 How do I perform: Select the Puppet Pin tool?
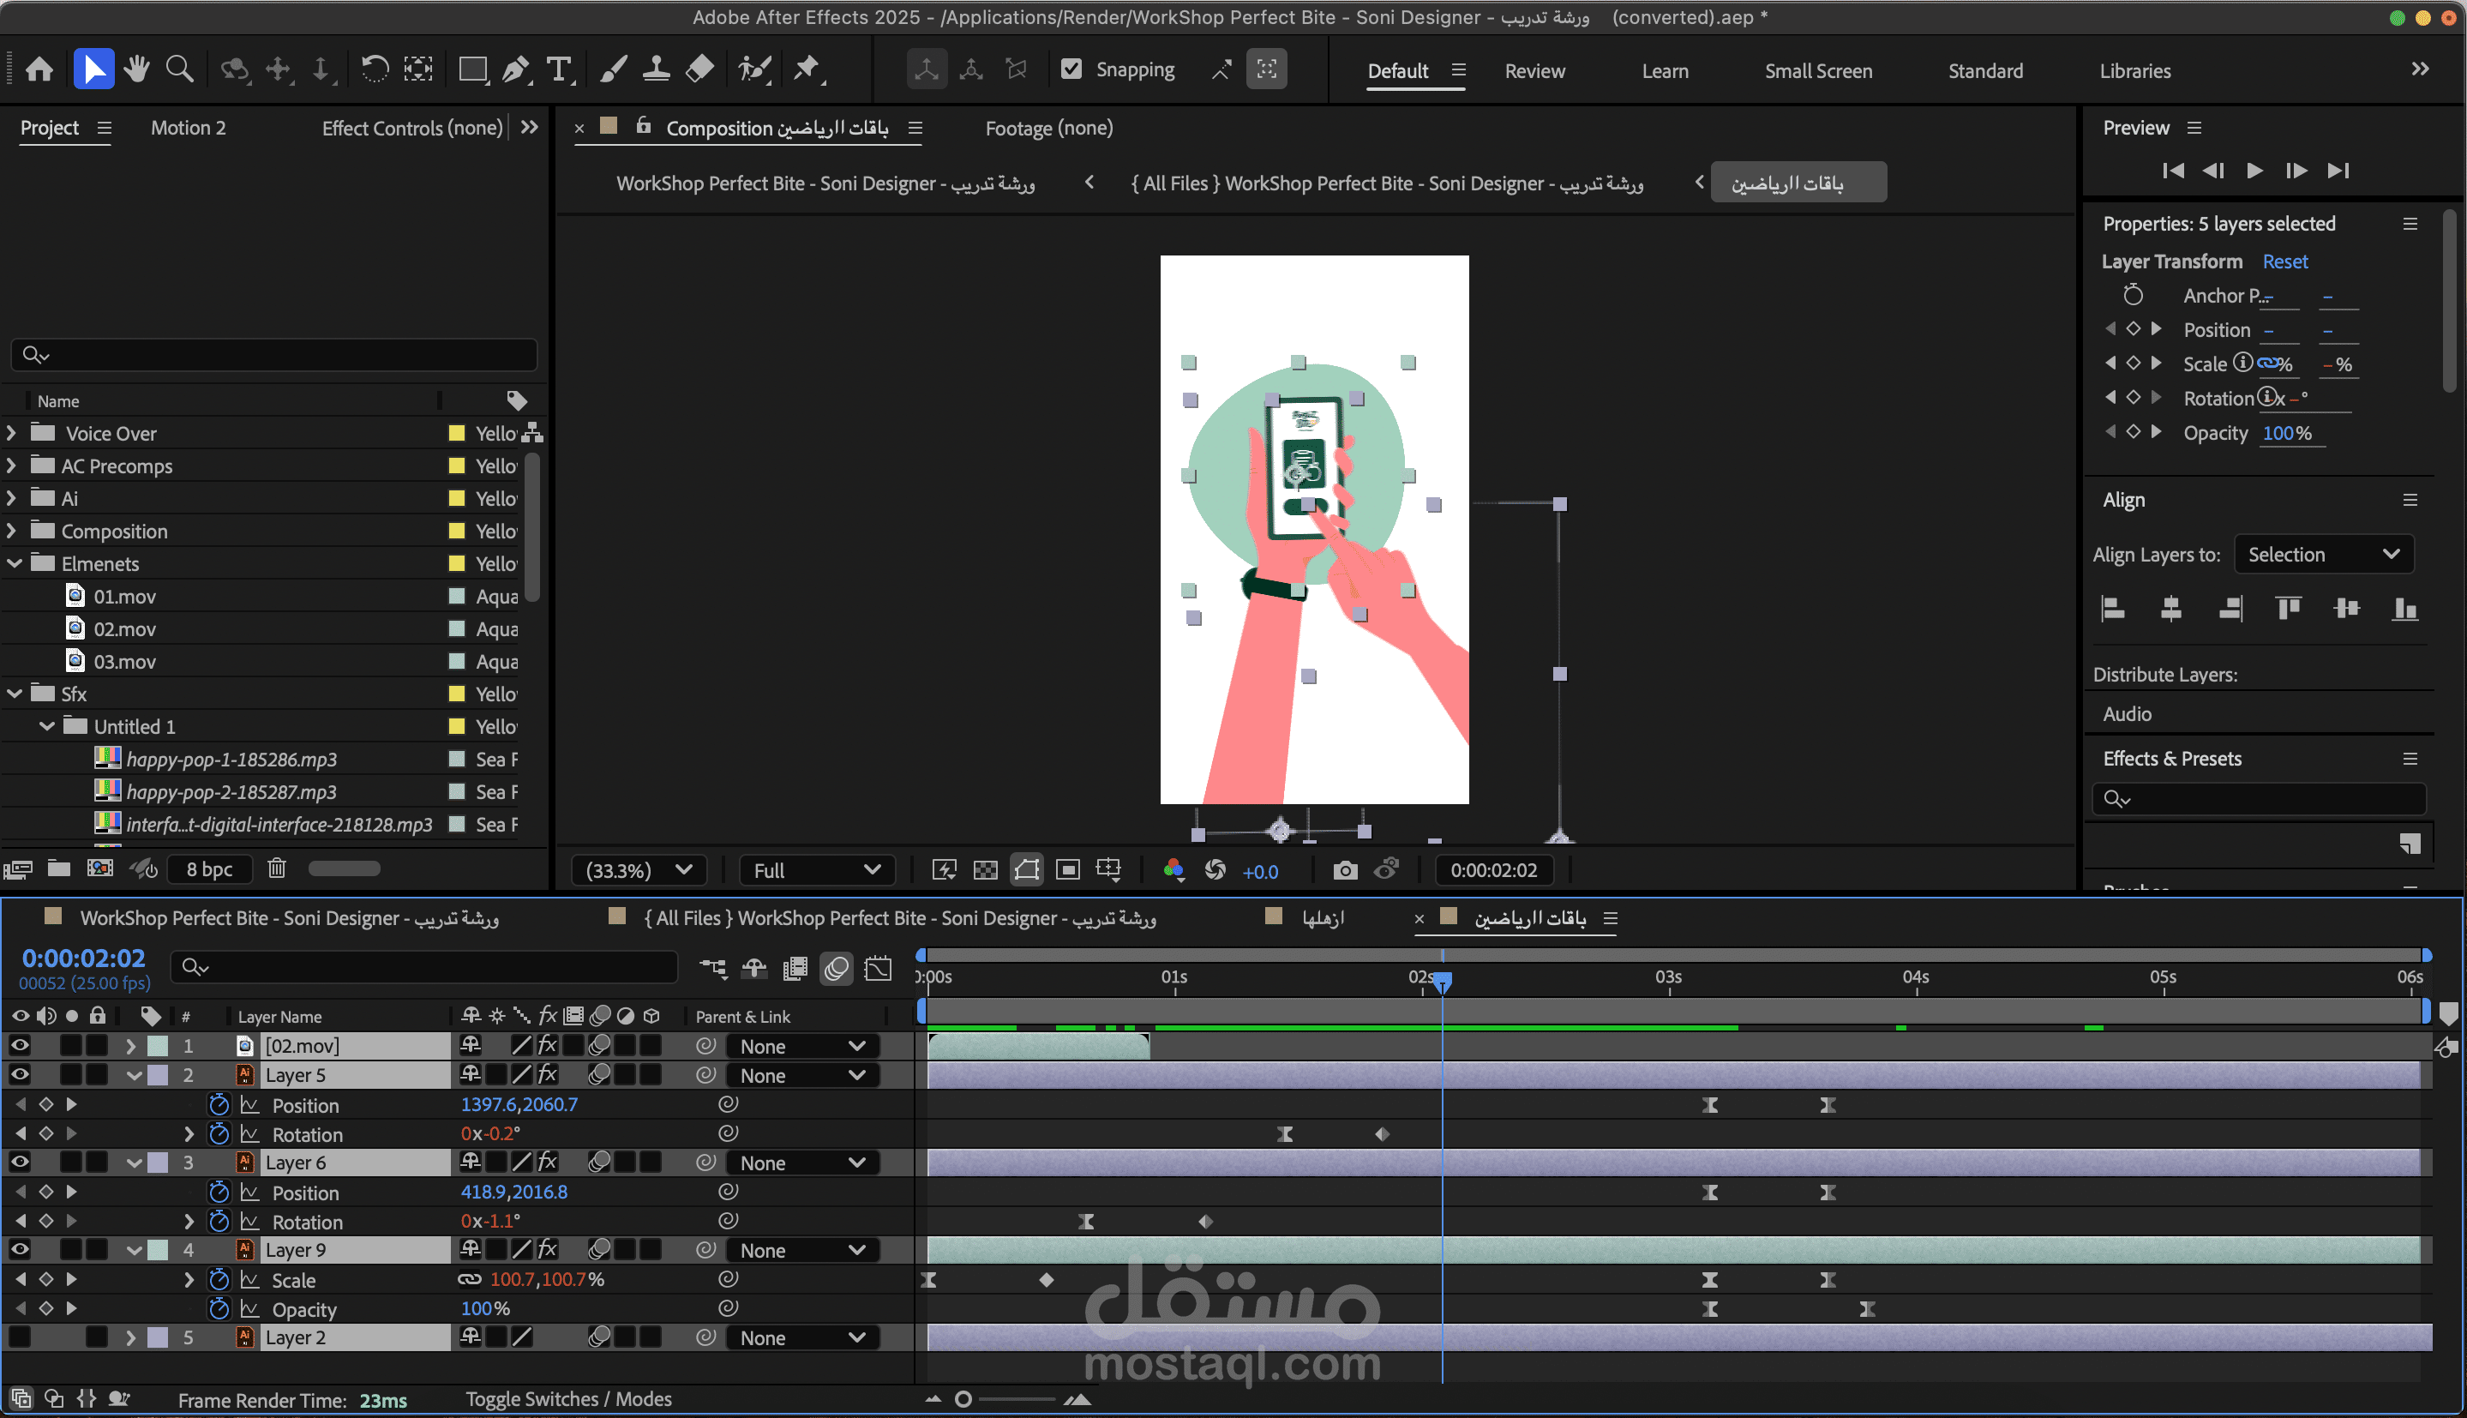pos(806,69)
